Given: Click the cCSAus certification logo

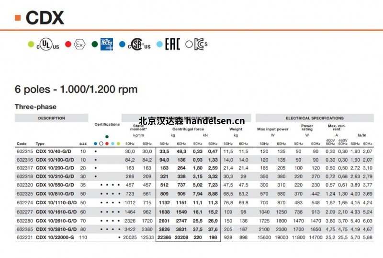Looking at the screenshot, I should (139, 44).
